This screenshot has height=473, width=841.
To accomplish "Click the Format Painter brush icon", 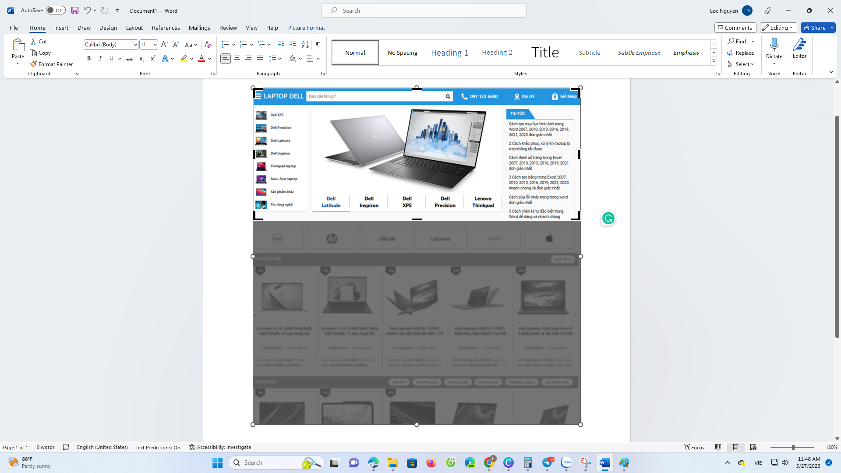I will (x=33, y=64).
